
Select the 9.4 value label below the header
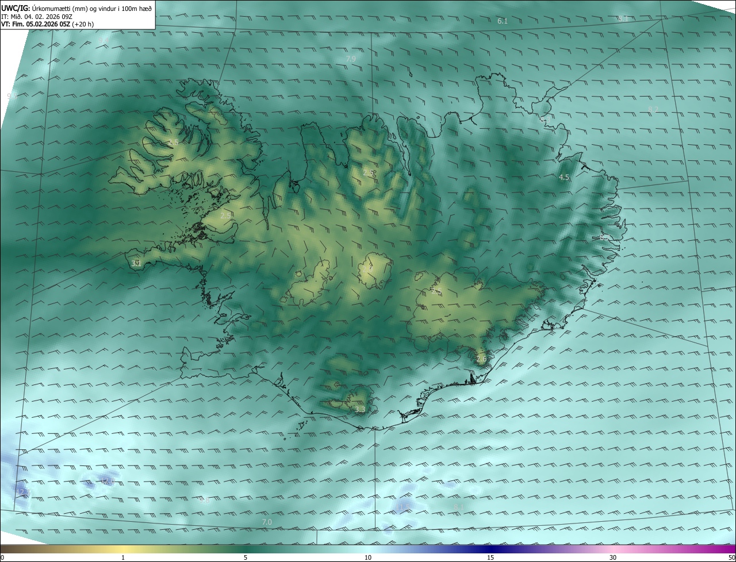[x=104, y=40]
